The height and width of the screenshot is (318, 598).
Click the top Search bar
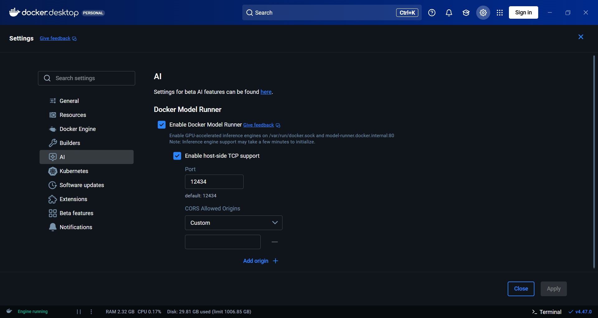coord(332,12)
